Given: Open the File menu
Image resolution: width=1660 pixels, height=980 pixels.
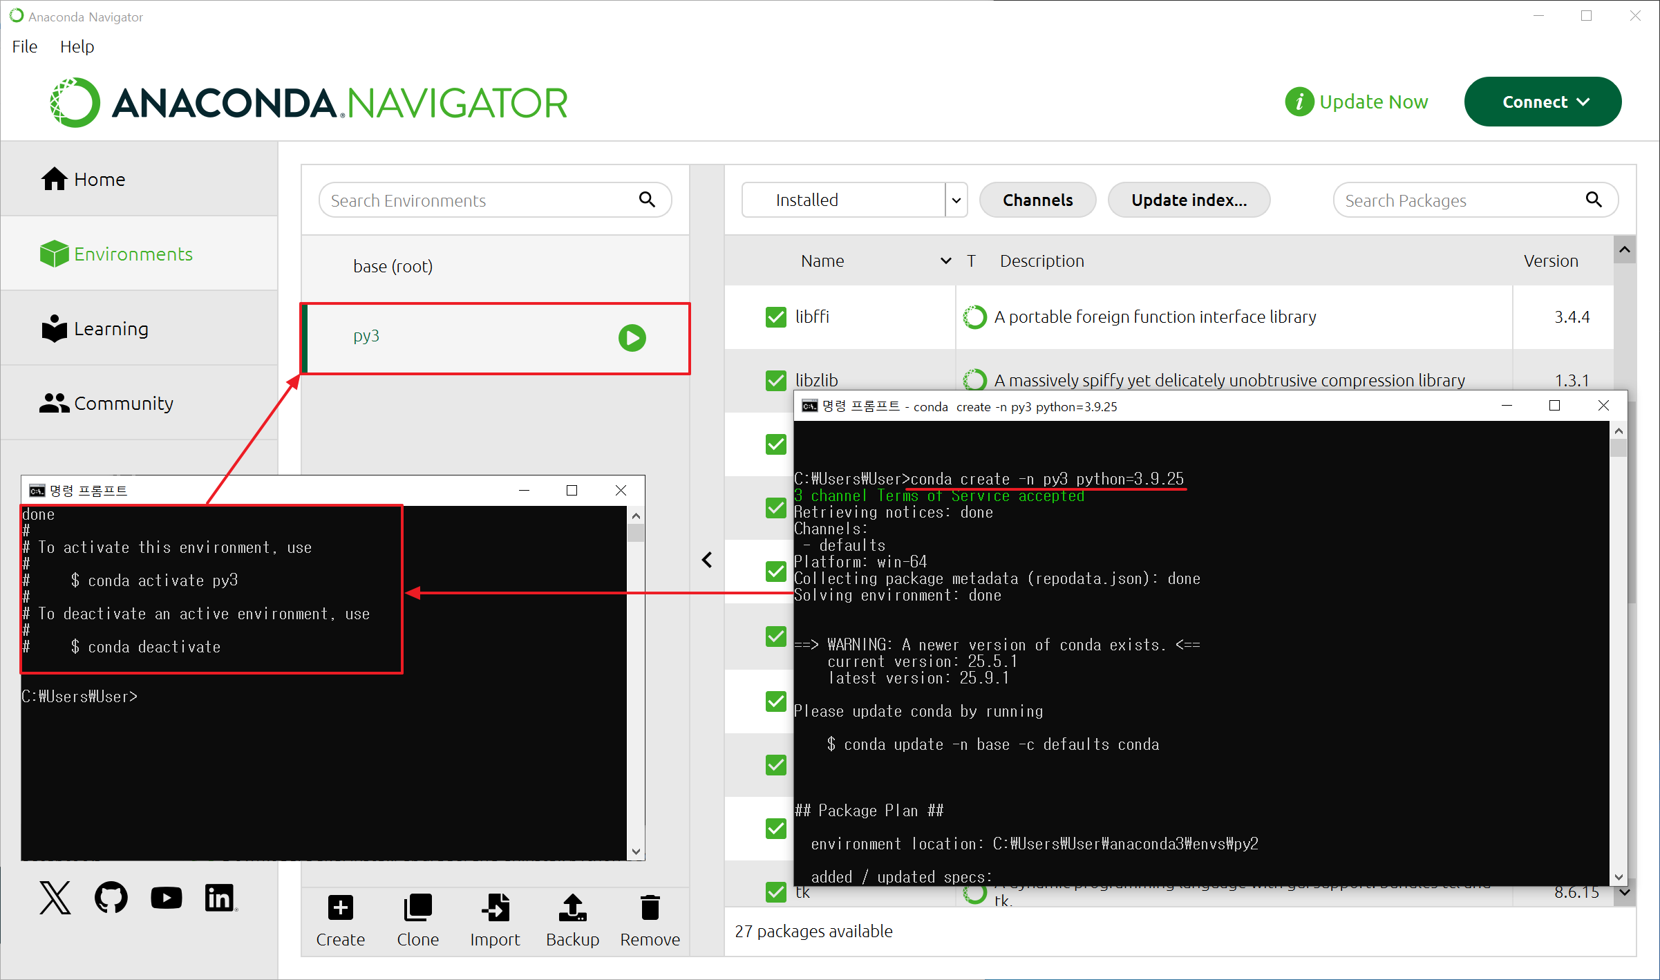Looking at the screenshot, I should 25,46.
